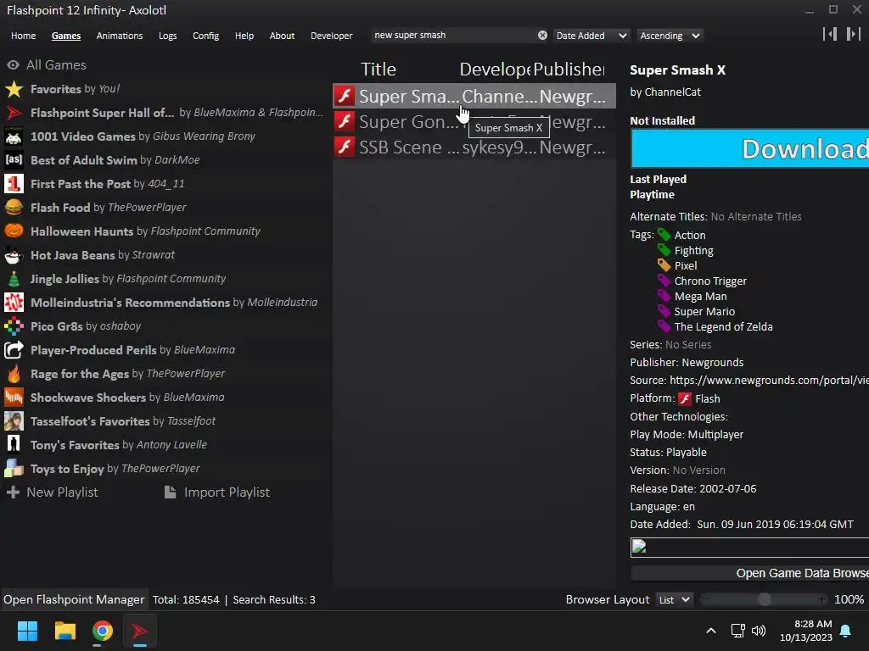869x651 pixels.
Task: Click the Halloween Haunts pumpkin icon
Action: point(14,231)
